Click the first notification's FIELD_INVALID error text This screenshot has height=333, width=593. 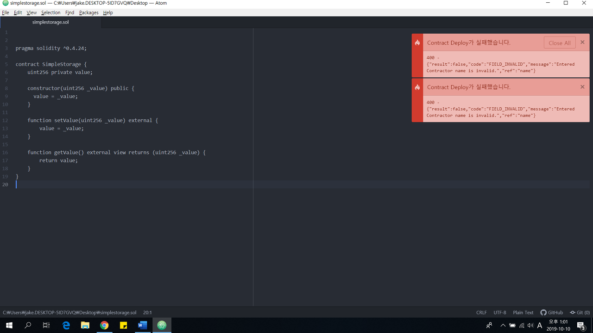[500, 64]
